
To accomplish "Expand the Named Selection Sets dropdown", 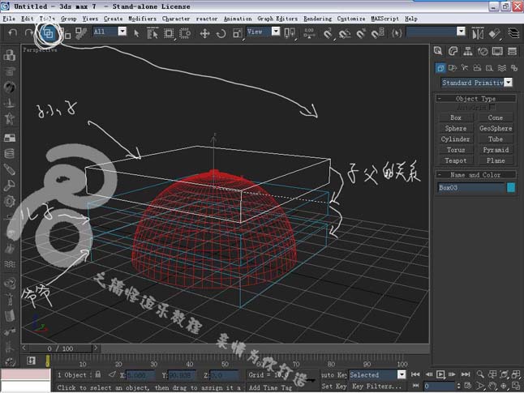I will pyautogui.click(x=462, y=32).
